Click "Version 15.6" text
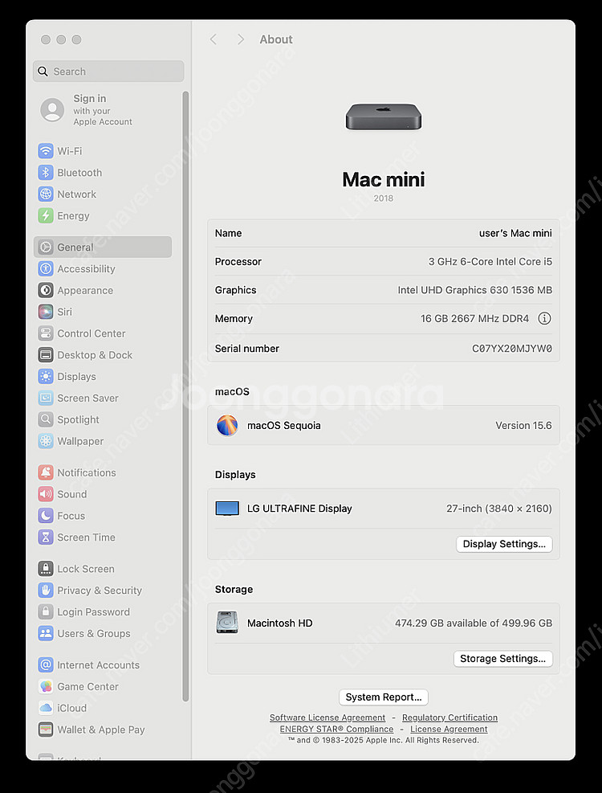This screenshot has height=793, width=602. pyautogui.click(x=523, y=425)
